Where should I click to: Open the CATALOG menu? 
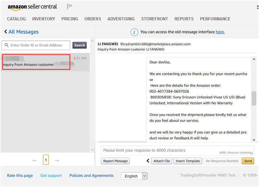pos(16,19)
